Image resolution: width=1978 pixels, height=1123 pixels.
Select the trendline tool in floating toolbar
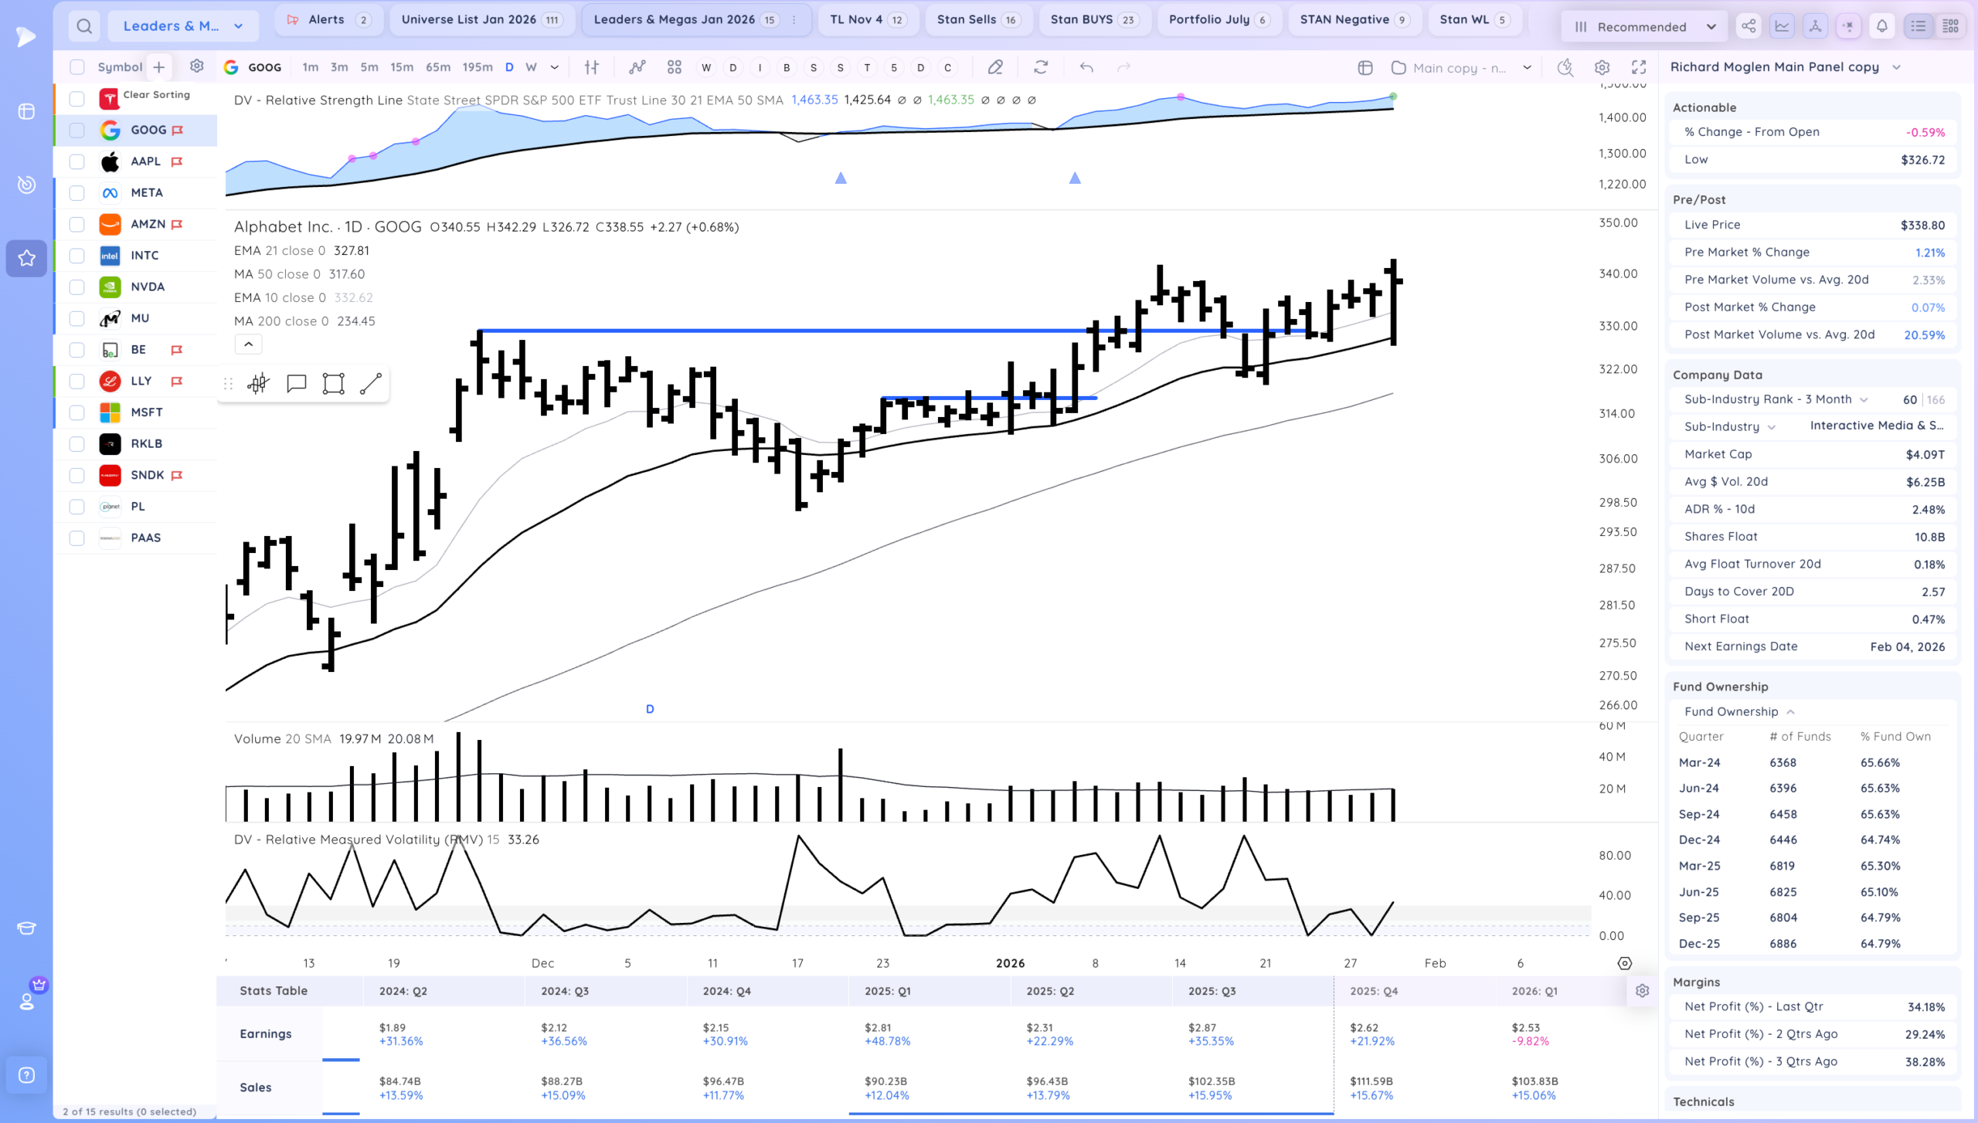[370, 383]
